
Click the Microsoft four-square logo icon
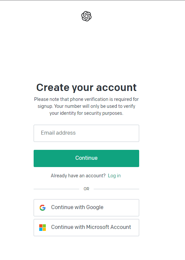[43, 228]
